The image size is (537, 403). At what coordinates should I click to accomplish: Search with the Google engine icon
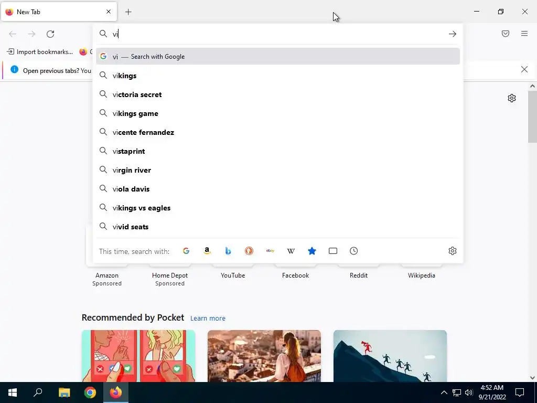[x=186, y=251]
